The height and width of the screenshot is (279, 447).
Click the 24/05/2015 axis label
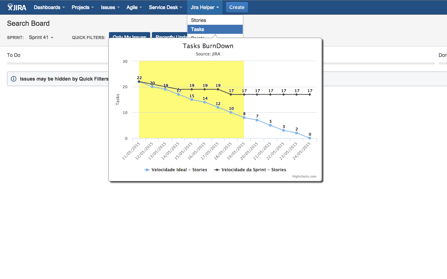302,150
